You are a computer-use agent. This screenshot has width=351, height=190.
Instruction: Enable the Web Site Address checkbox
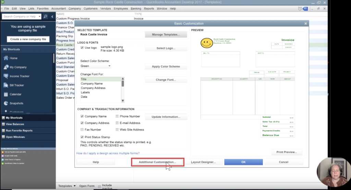pos(117,130)
